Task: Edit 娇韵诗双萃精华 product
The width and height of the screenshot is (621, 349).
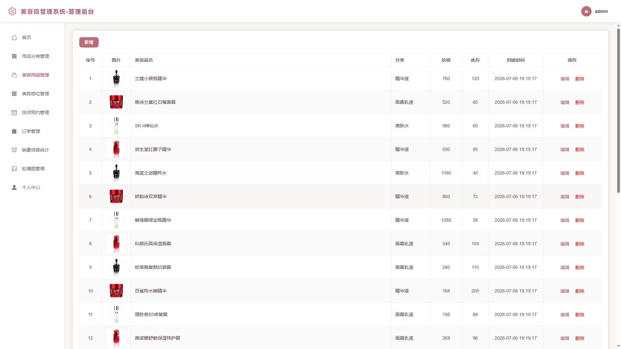Action: tap(565, 197)
